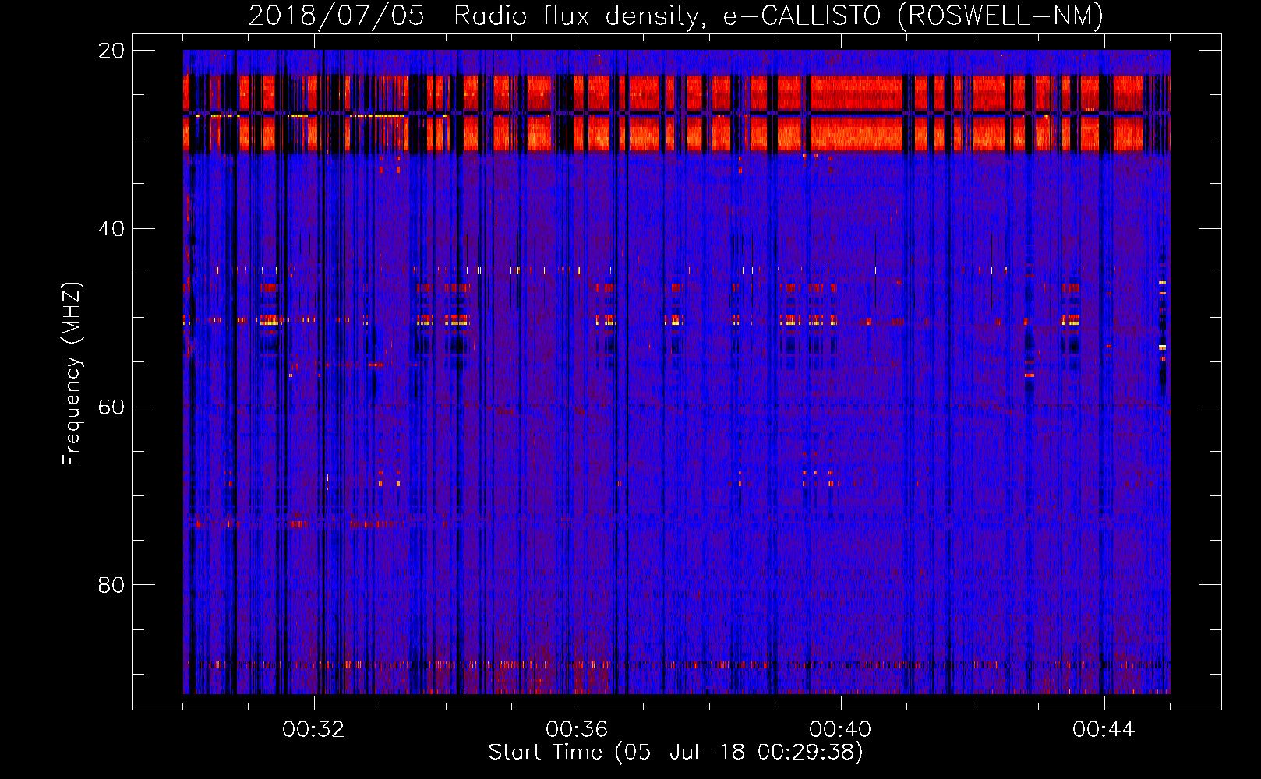Click the frequency tick label '20'
This screenshot has width=1261, height=779.
[111, 51]
